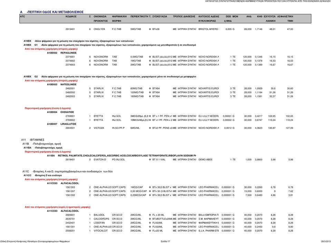Select product code 2374901
331x243 pixels.
(x=70, y=57)
